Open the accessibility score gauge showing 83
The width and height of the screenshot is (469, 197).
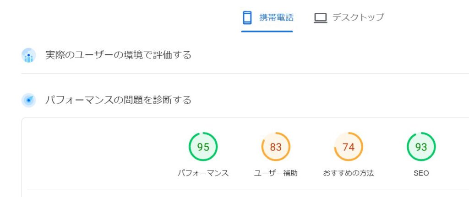pos(276,147)
